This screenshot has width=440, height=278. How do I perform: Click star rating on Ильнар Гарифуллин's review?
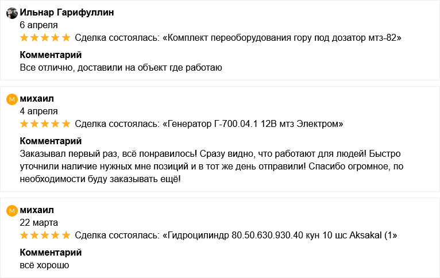tap(45, 38)
